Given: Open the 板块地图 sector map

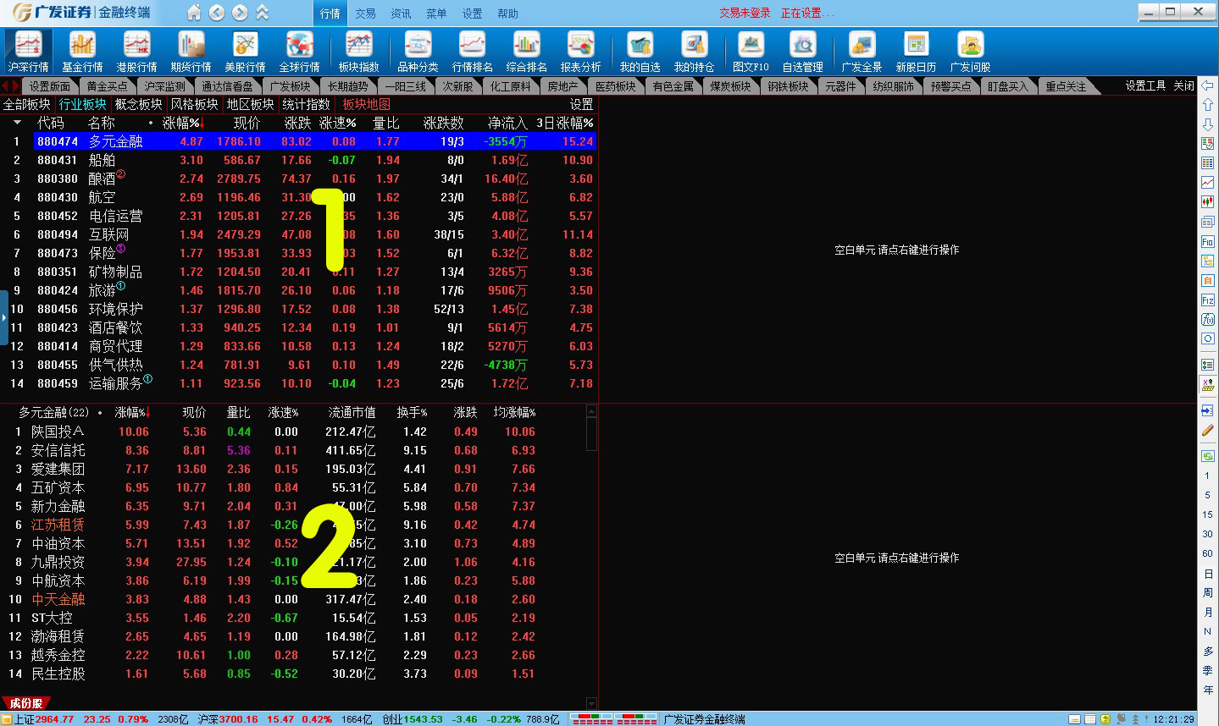Looking at the screenshot, I should (366, 104).
